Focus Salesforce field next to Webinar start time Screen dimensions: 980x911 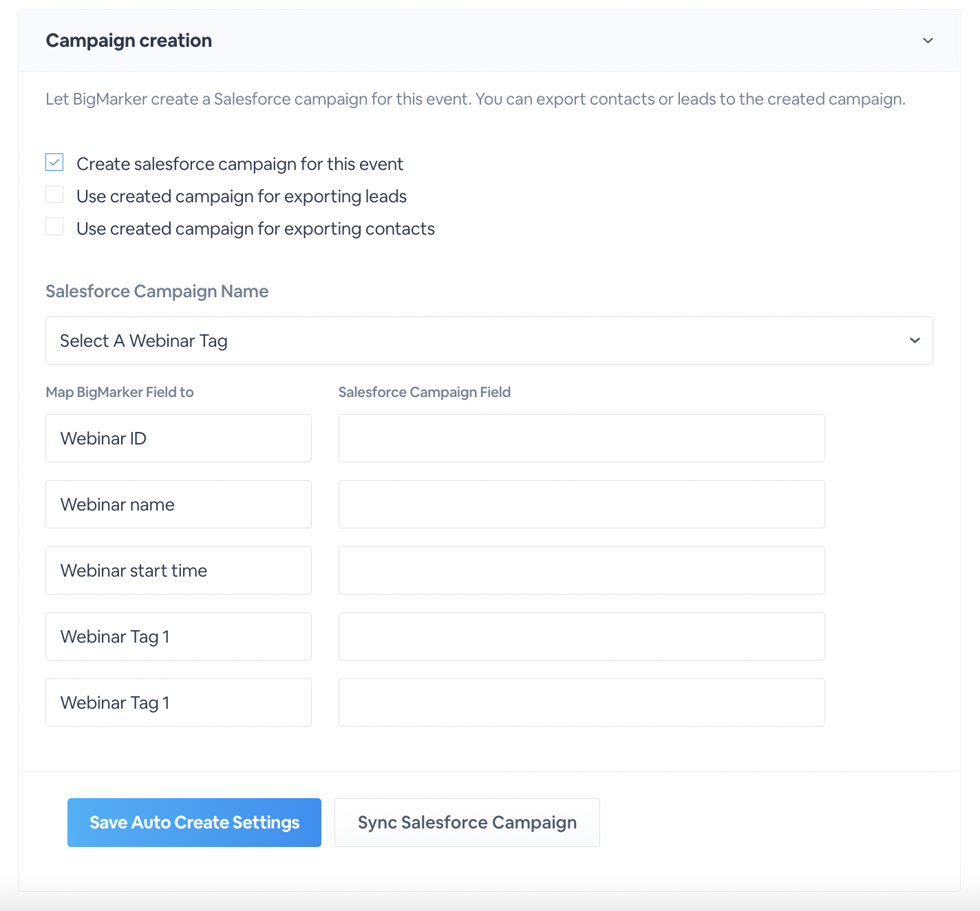582,570
